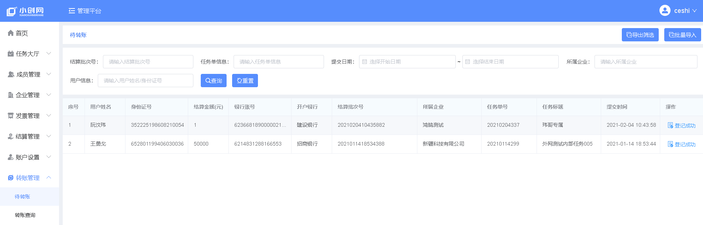703x225 pixels.
Task: Select 待转账 submenu item in sidebar
Action: 23,197
